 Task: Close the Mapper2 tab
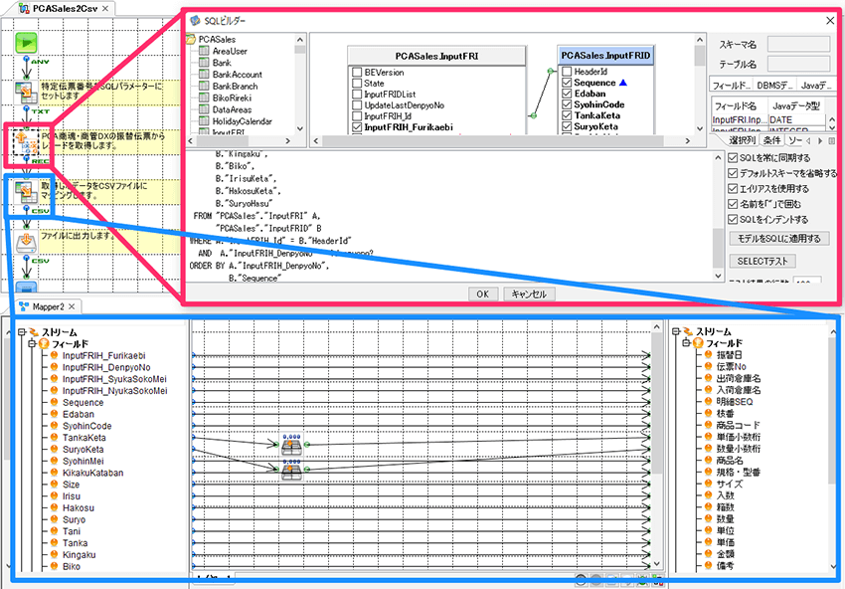(72, 306)
